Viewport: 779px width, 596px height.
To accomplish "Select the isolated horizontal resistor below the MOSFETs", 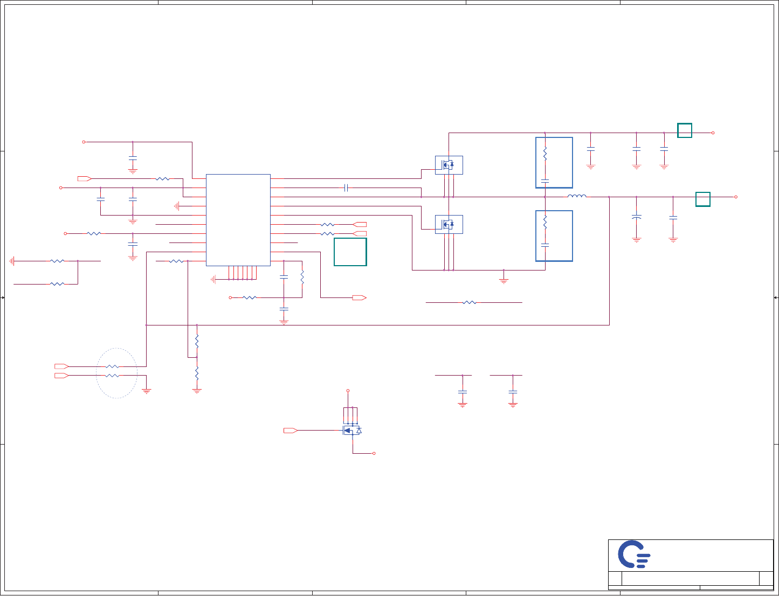I will 470,303.
